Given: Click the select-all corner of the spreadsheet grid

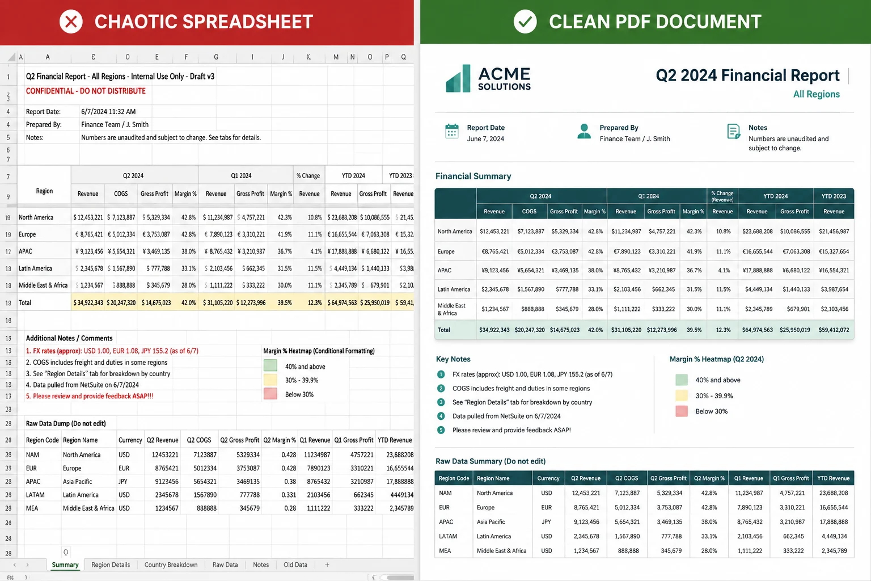Looking at the screenshot, I should click(11, 57).
